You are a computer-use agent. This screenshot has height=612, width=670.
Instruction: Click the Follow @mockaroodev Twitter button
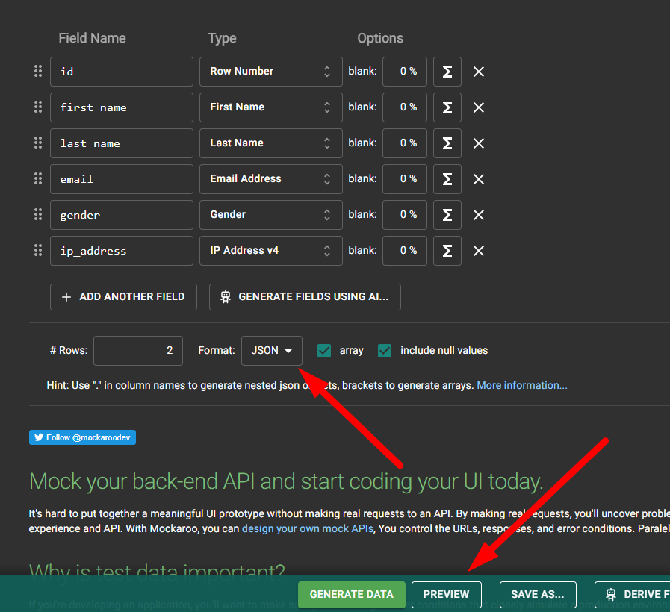[x=82, y=437]
